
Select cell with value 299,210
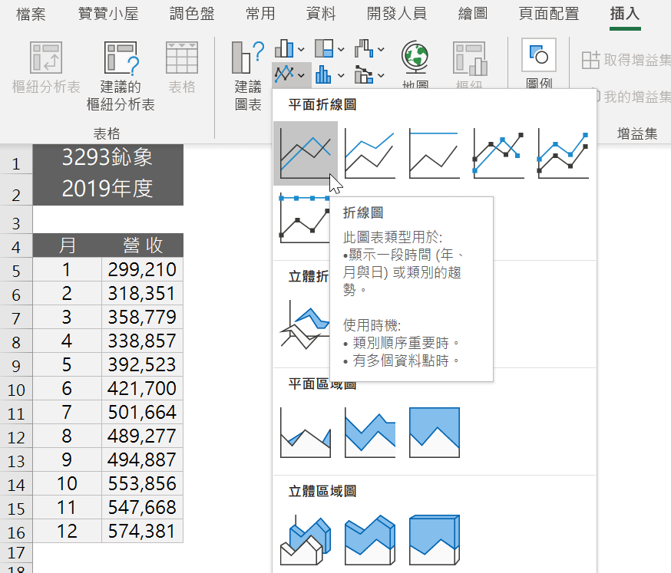tap(143, 269)
